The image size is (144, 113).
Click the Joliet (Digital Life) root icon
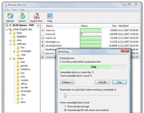pos(10,29)
